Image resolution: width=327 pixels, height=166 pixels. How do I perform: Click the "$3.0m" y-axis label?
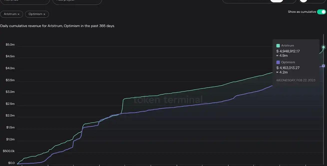[x=10, y=92]
